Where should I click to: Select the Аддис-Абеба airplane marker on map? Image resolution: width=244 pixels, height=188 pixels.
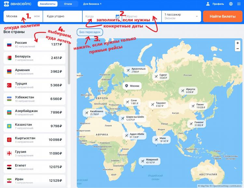[126, 135]
